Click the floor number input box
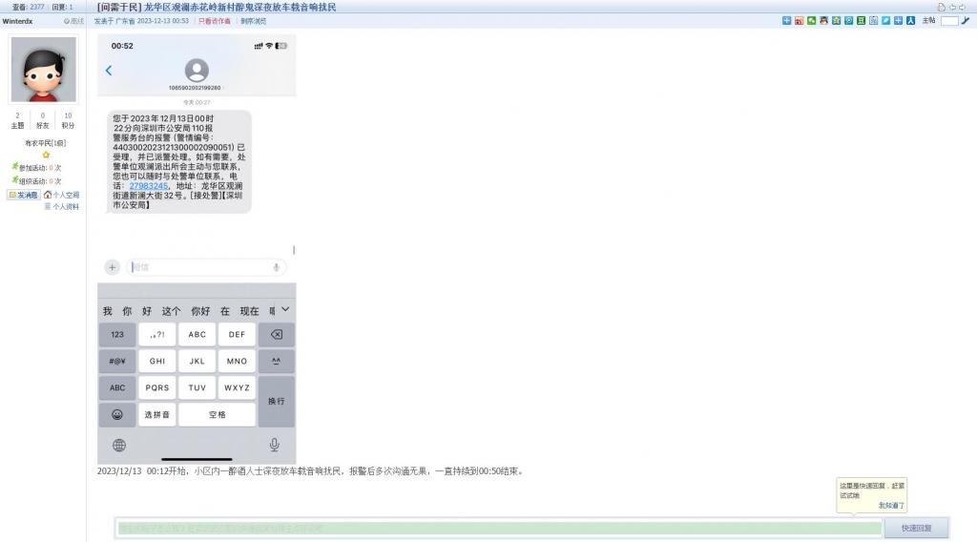Screen dimensions: 977x542 coord(948,20)
